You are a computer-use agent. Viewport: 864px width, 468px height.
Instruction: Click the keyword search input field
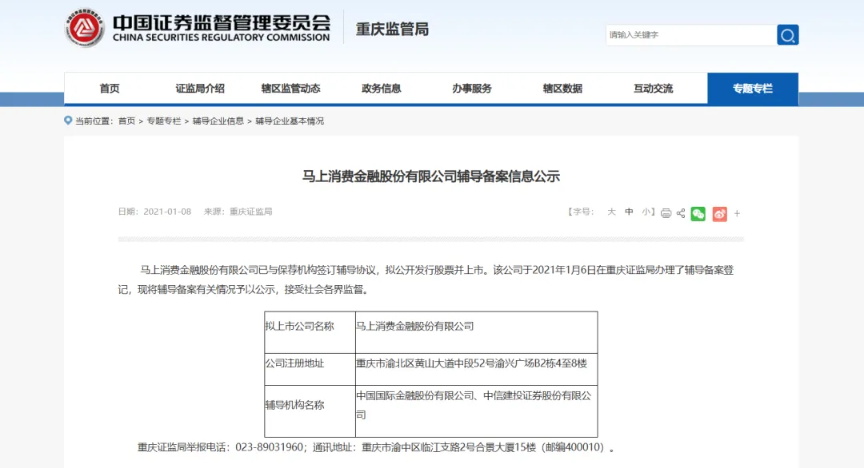pos(691,35)
